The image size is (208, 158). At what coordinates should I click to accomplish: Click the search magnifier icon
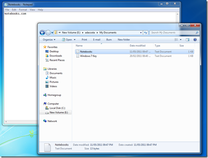coord(197,33)
